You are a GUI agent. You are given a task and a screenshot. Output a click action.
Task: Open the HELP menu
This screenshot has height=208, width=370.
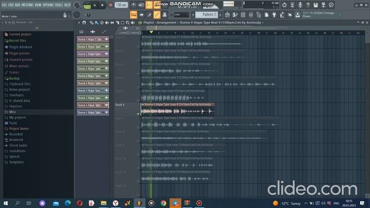click(67, 5)
